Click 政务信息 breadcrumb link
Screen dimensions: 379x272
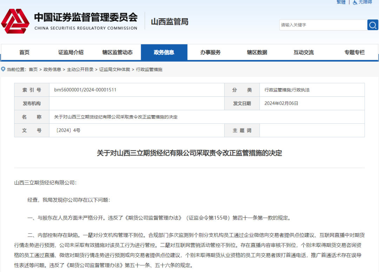click(x=52, y=69)
